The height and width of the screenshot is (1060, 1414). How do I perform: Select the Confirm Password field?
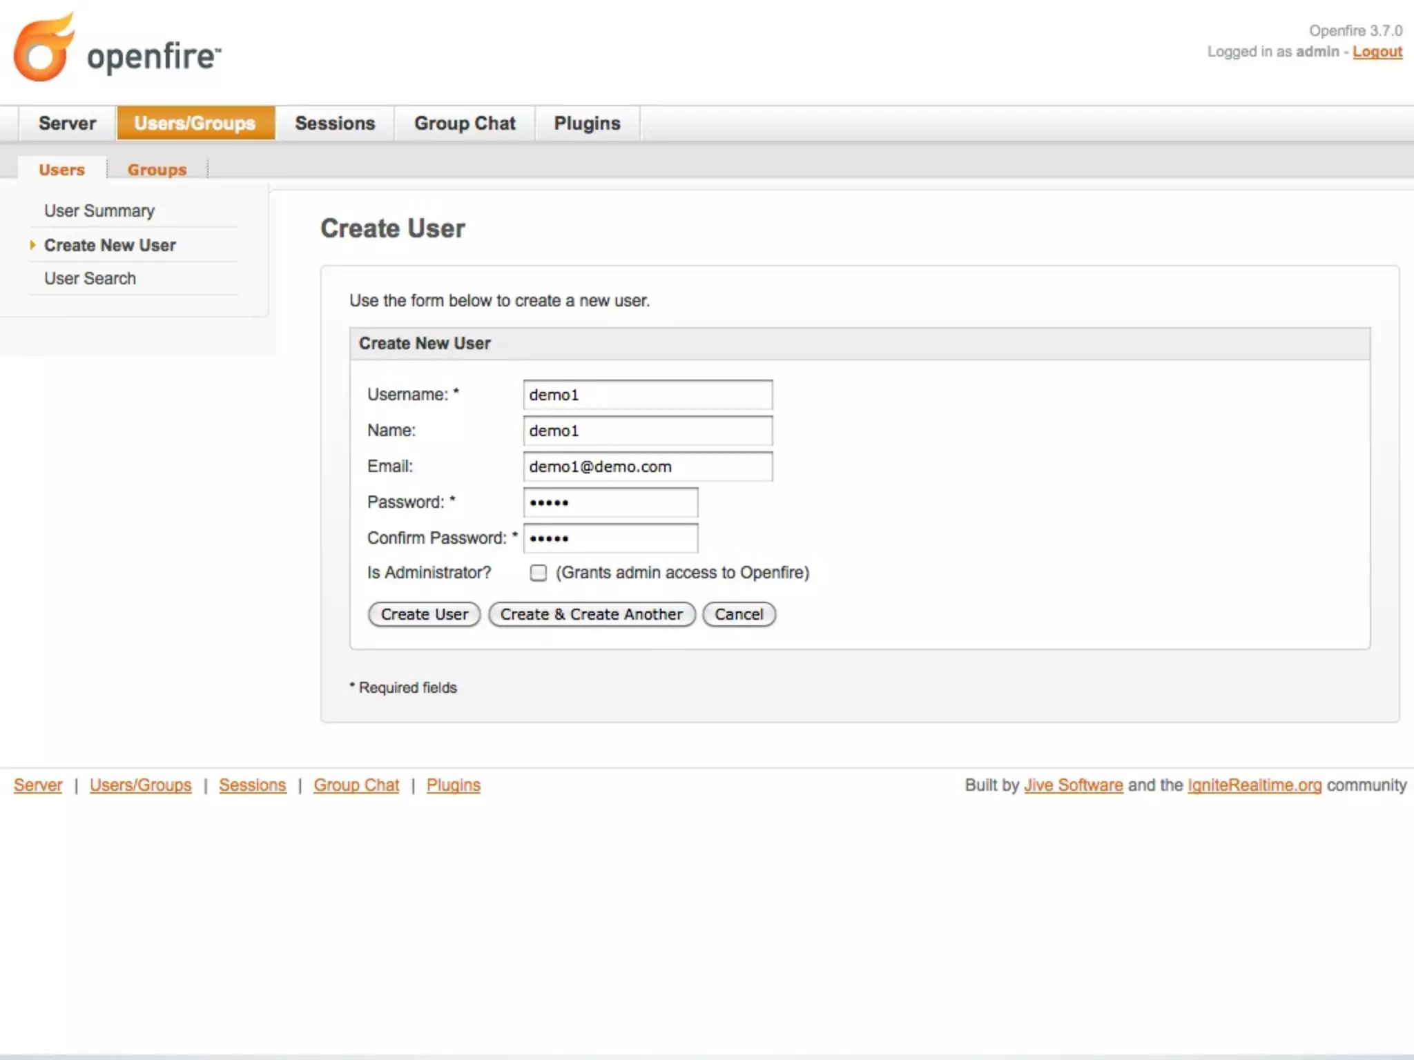pyautogui.click(x=610, y=538)
